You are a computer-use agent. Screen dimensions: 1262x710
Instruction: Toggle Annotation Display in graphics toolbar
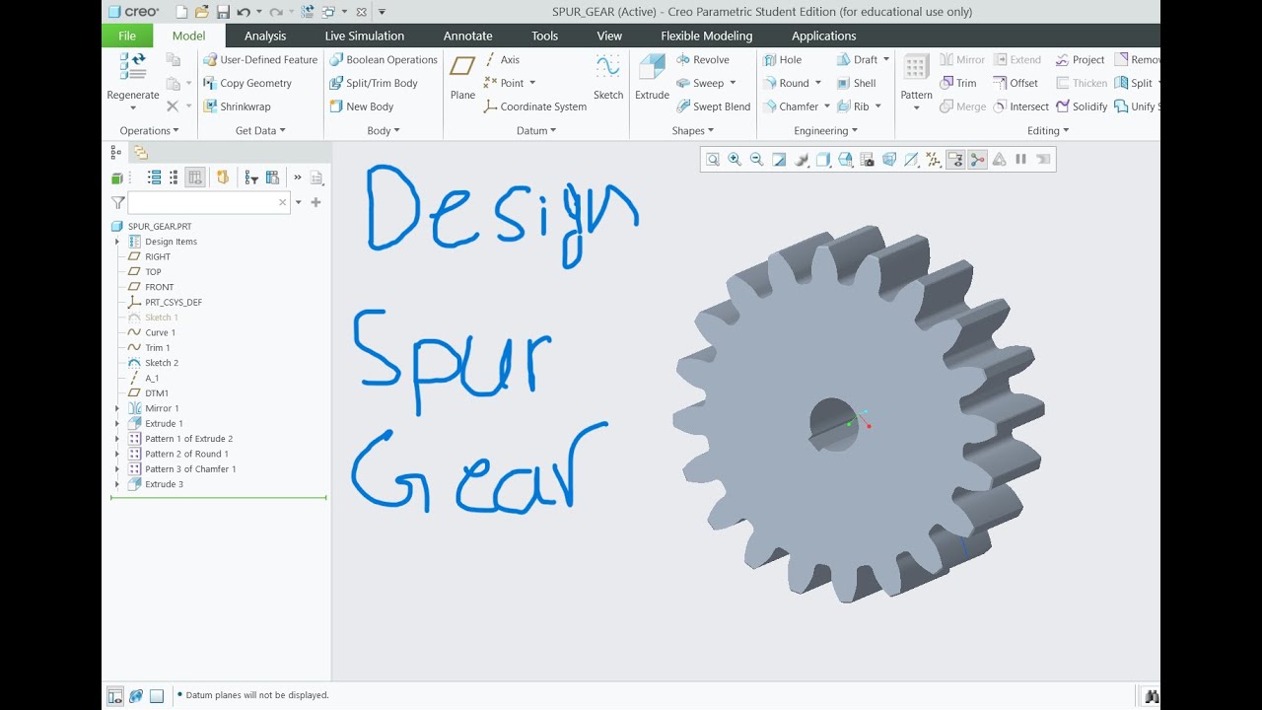(x=955, y=159)
